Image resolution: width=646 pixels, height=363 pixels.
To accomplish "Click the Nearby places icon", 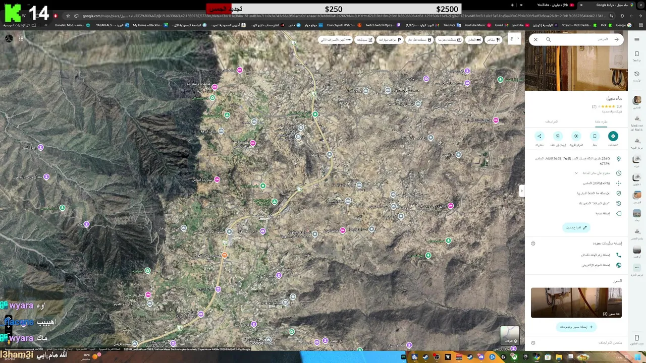I will pyautogui.click(x=576, y=136).
